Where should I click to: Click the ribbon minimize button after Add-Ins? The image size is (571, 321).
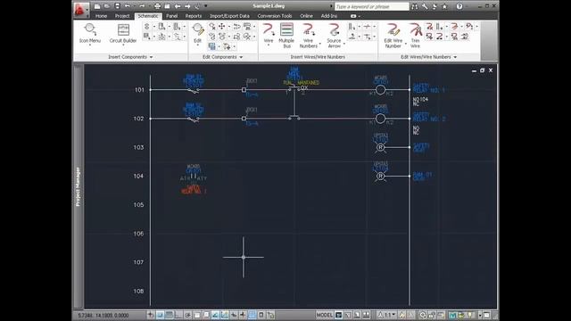click(x=353, y=16)
